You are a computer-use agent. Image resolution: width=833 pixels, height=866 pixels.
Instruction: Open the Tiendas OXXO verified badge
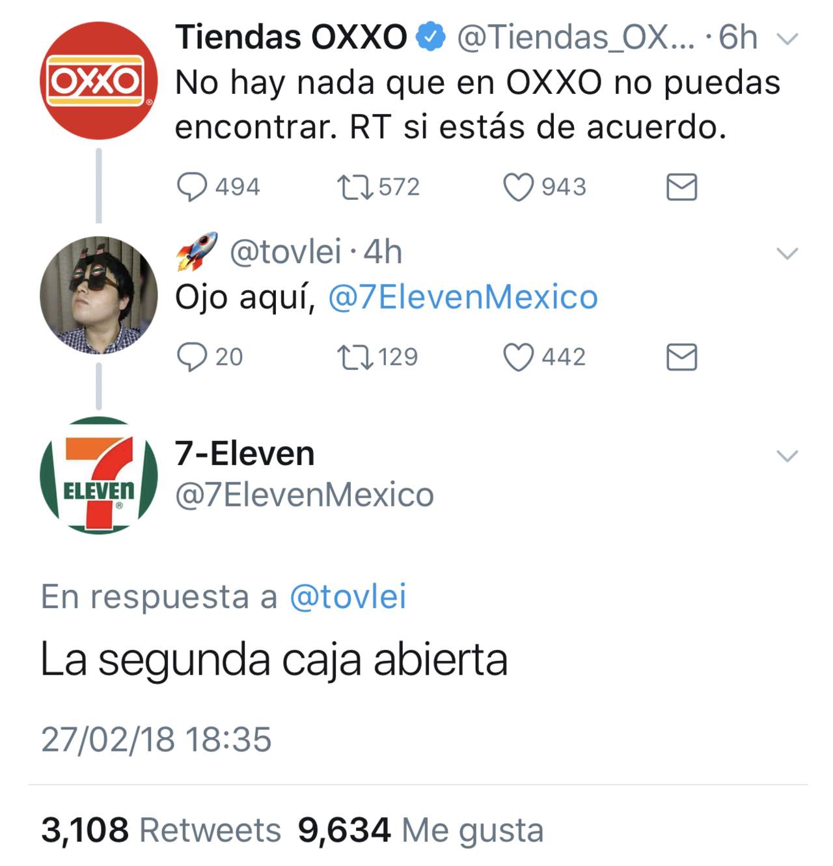click(x=431, y=36)
